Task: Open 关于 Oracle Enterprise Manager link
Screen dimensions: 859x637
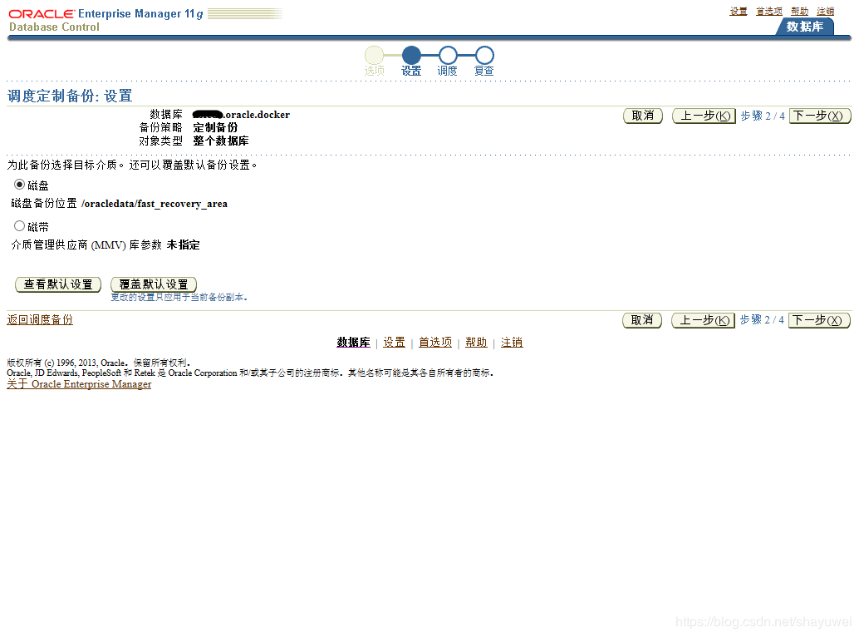Action: pyautogui.click(x=78, y=384)
